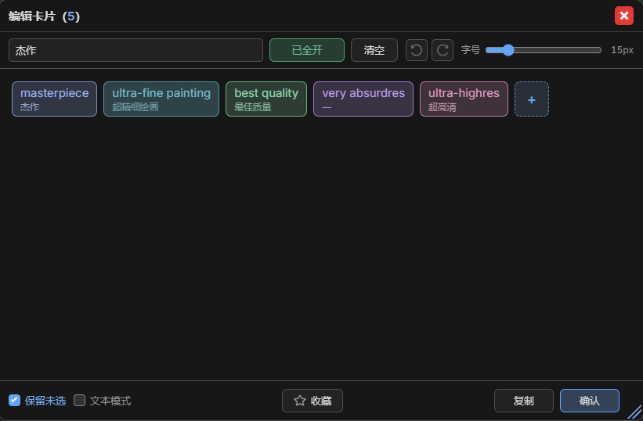This screenshot has width=643, height=421.
Task: Click the undo arrow icon
Action: [416, 50]
